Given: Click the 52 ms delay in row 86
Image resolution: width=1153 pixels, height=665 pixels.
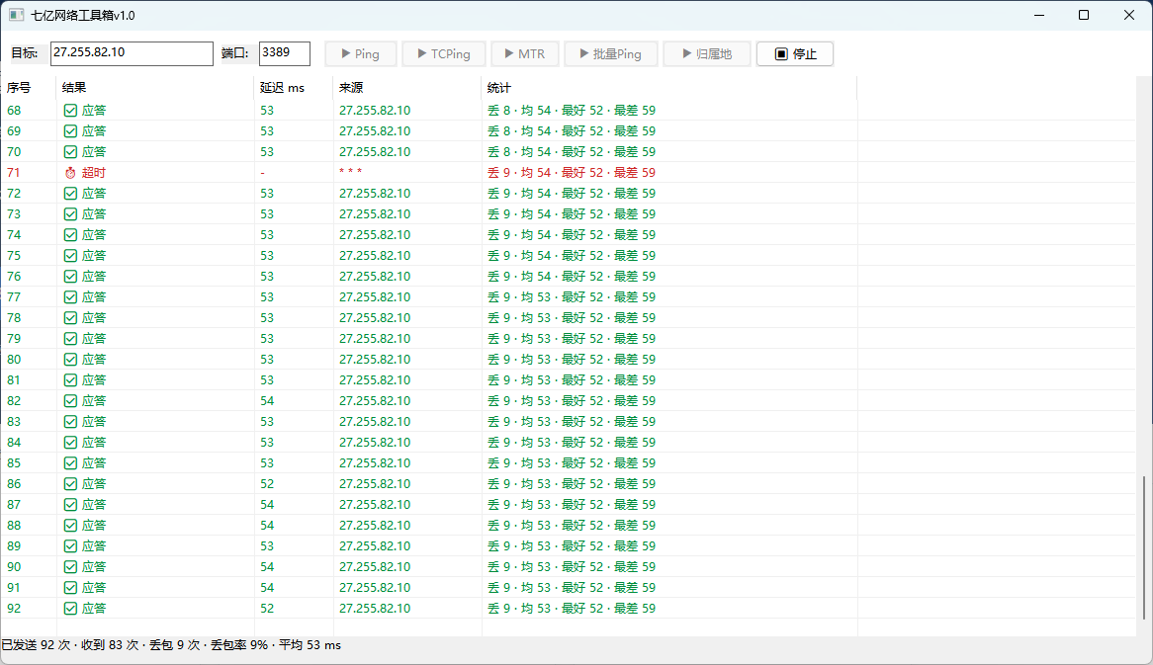Looking at the screenshot, I should point(267,484).
